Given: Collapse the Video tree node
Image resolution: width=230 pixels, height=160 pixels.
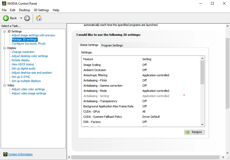Looking at the screenshot, I should 5,85.
